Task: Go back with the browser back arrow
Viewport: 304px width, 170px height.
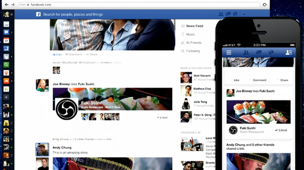Action: (7, 5)
